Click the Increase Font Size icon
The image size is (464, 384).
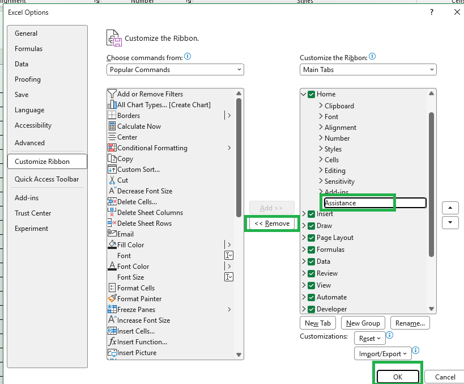[112, 320]
